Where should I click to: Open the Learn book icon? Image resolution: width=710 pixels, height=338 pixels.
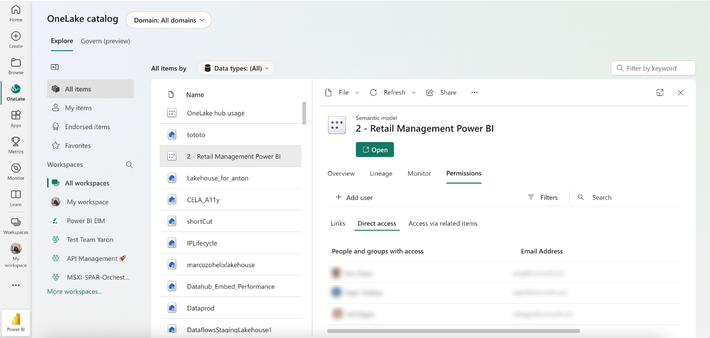pos(16,198)
